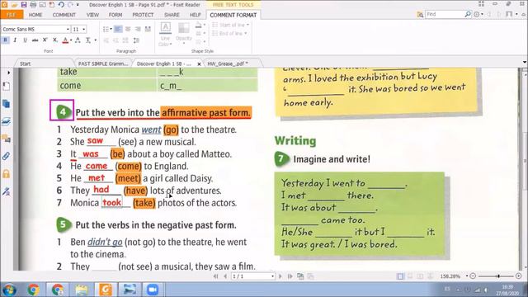Click the Open folder icon in title bar

pos(14,5)
